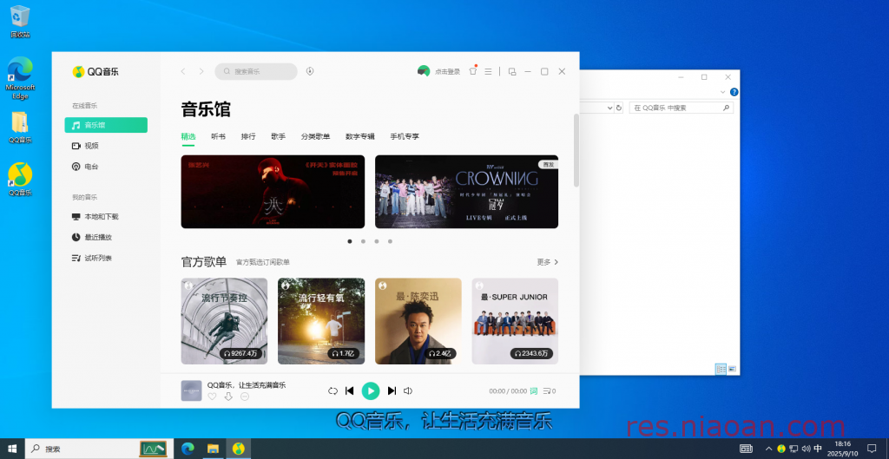Click the Explorer search magnifier icon

pos(727,108)
